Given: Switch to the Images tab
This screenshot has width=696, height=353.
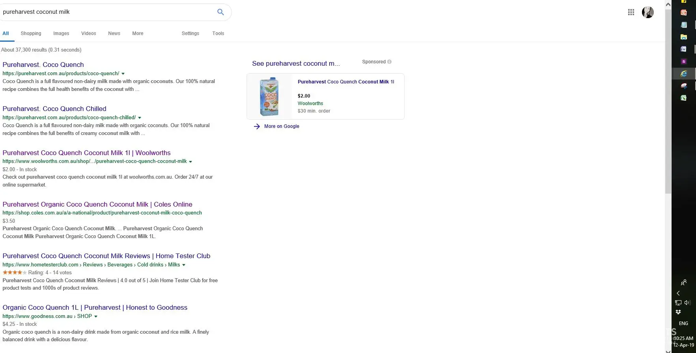Looking at the screenshot, I should [61, 33].
